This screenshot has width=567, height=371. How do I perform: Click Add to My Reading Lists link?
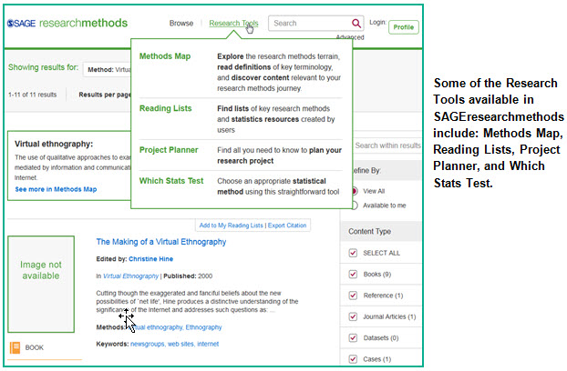[x=231, y=226]
